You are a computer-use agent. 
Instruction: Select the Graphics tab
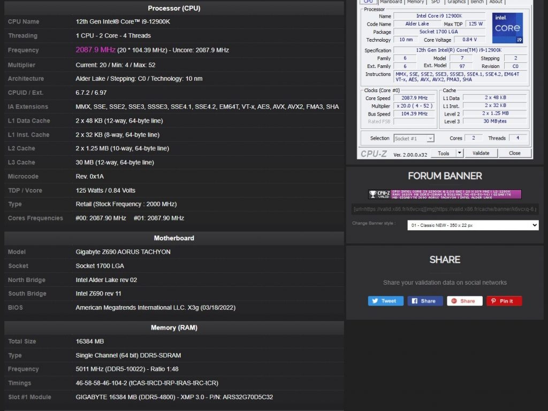(x=456, y=2)
